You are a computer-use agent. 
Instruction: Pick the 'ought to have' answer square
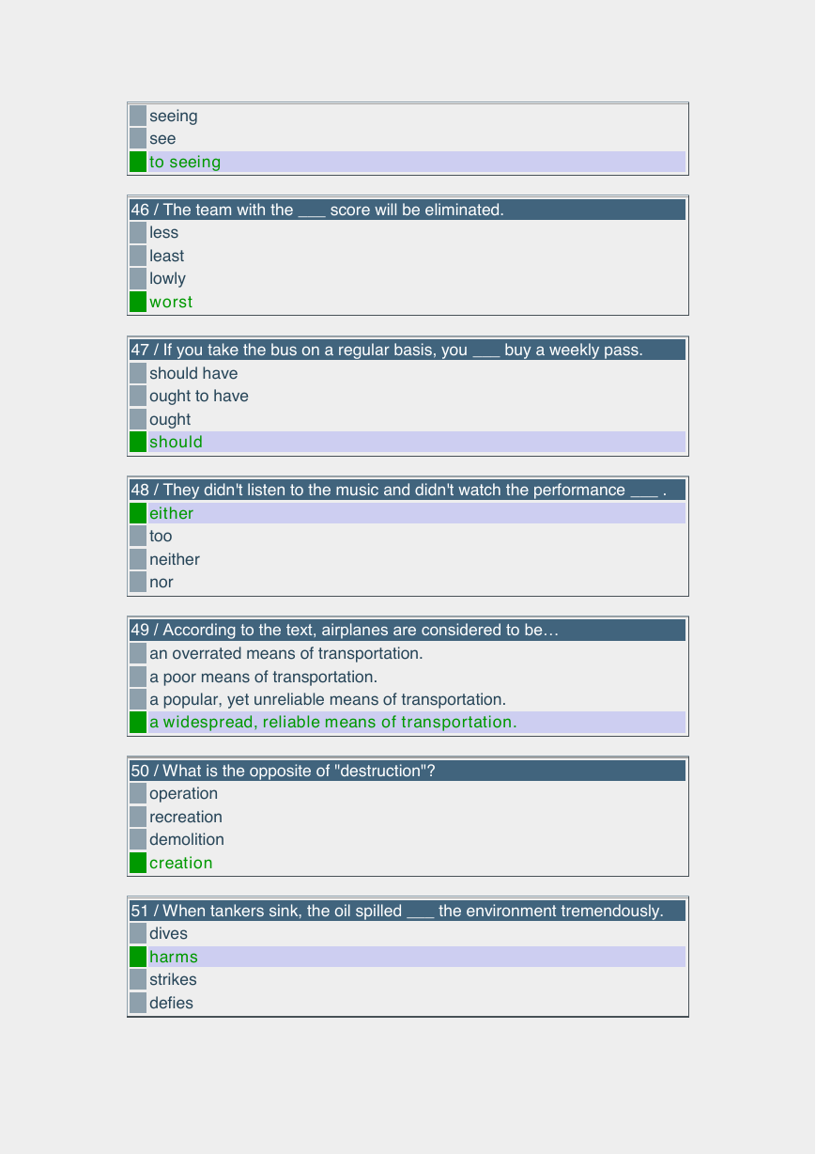click(138, 396)
